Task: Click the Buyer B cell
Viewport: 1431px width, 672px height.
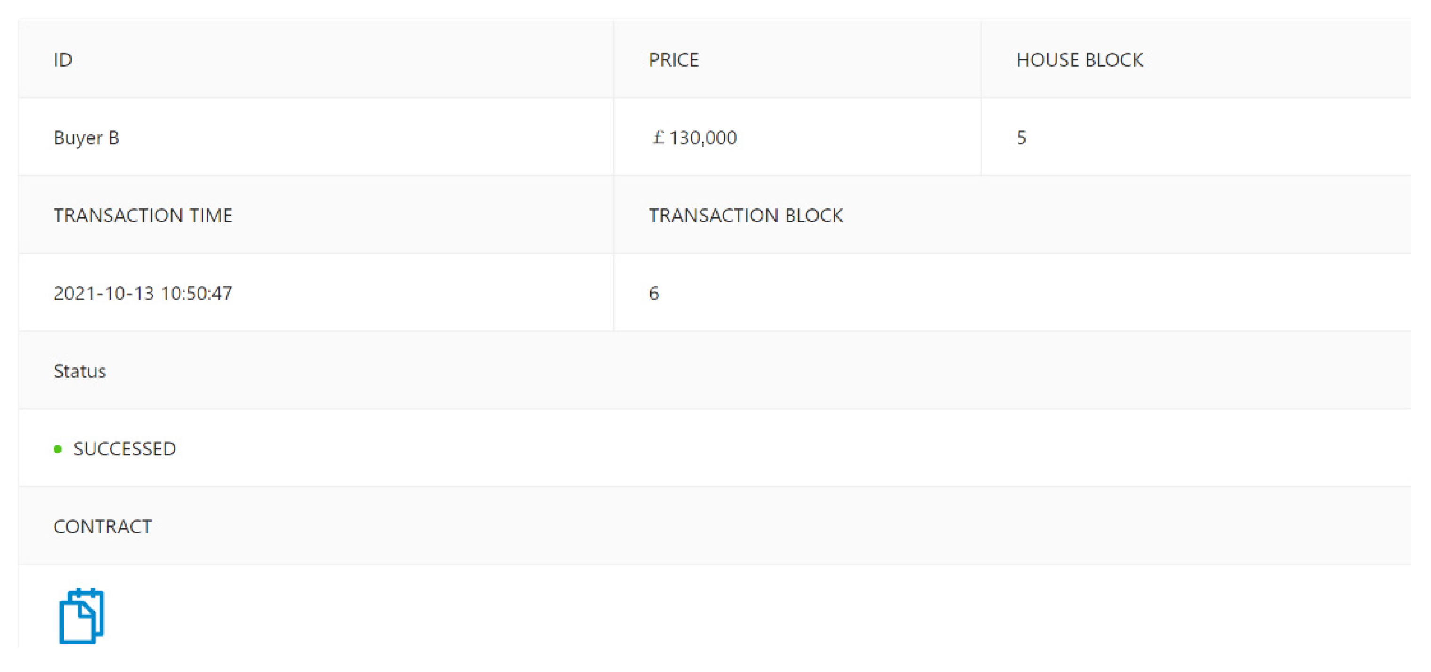Action: (x=86, y=137)
